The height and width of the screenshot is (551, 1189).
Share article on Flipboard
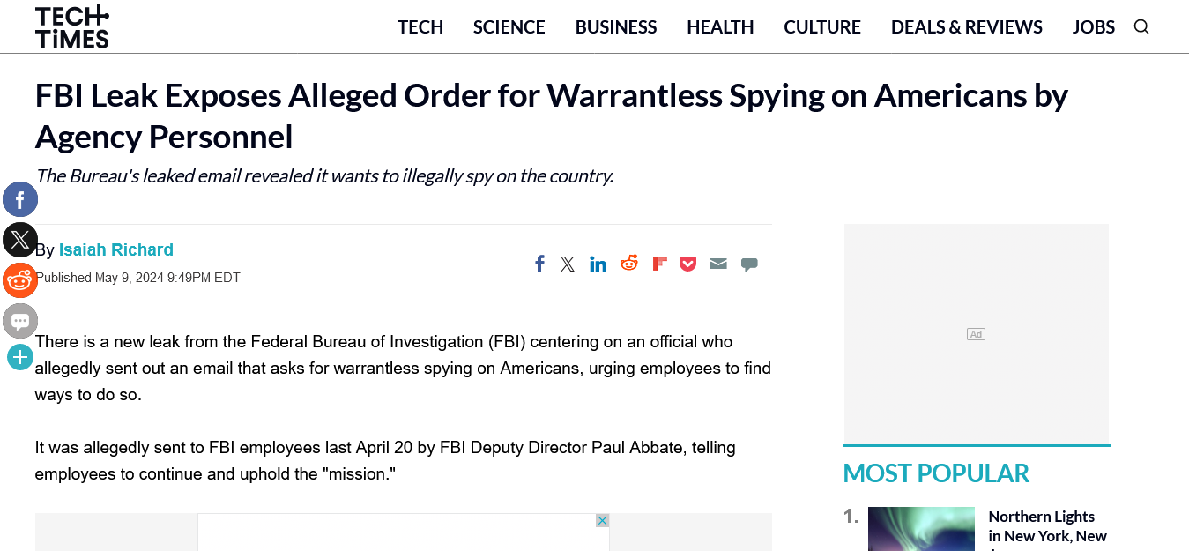(659, 263)
